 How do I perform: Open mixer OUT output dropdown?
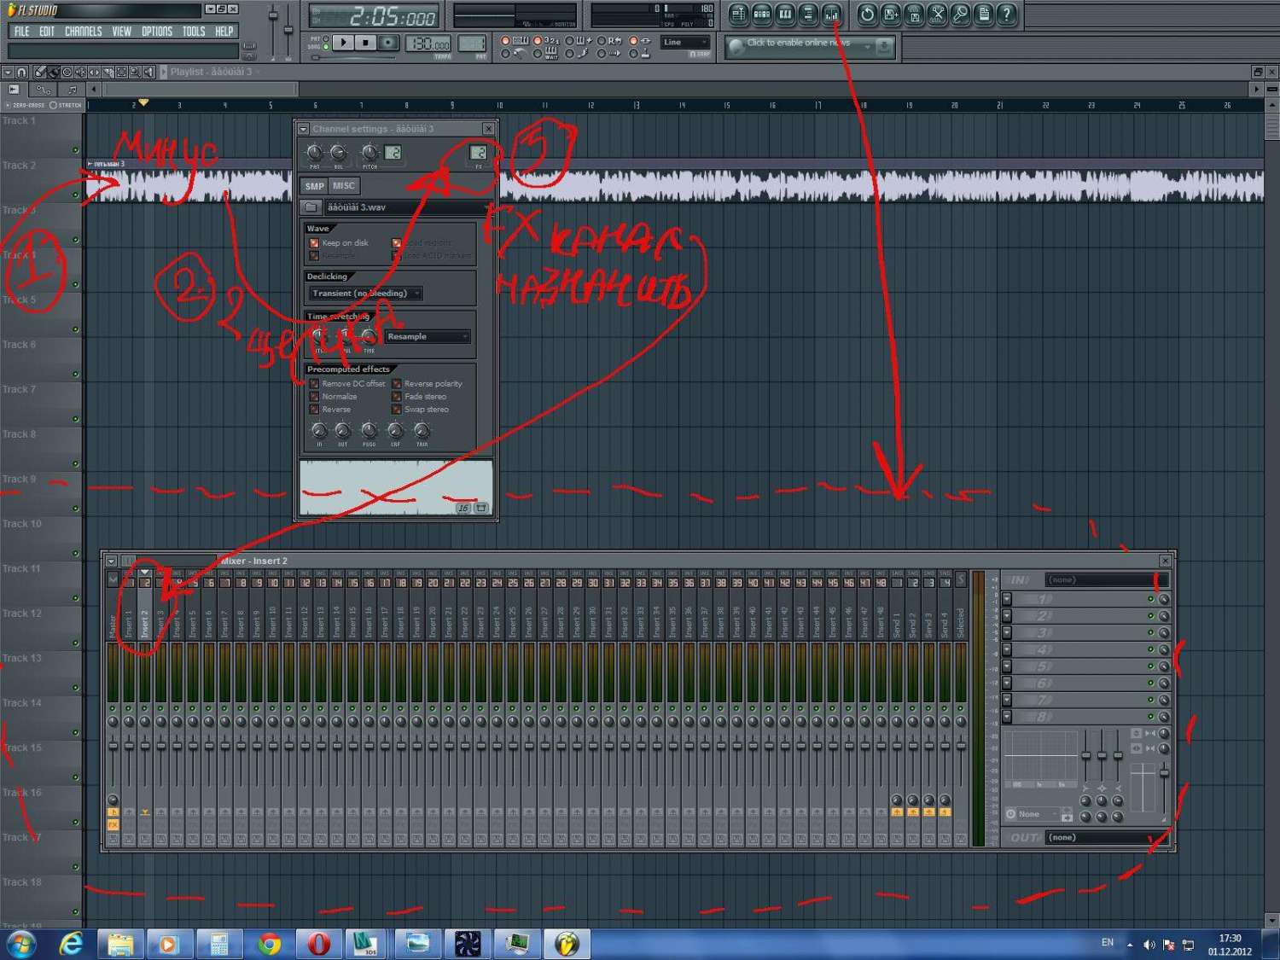pos(1106,838)
